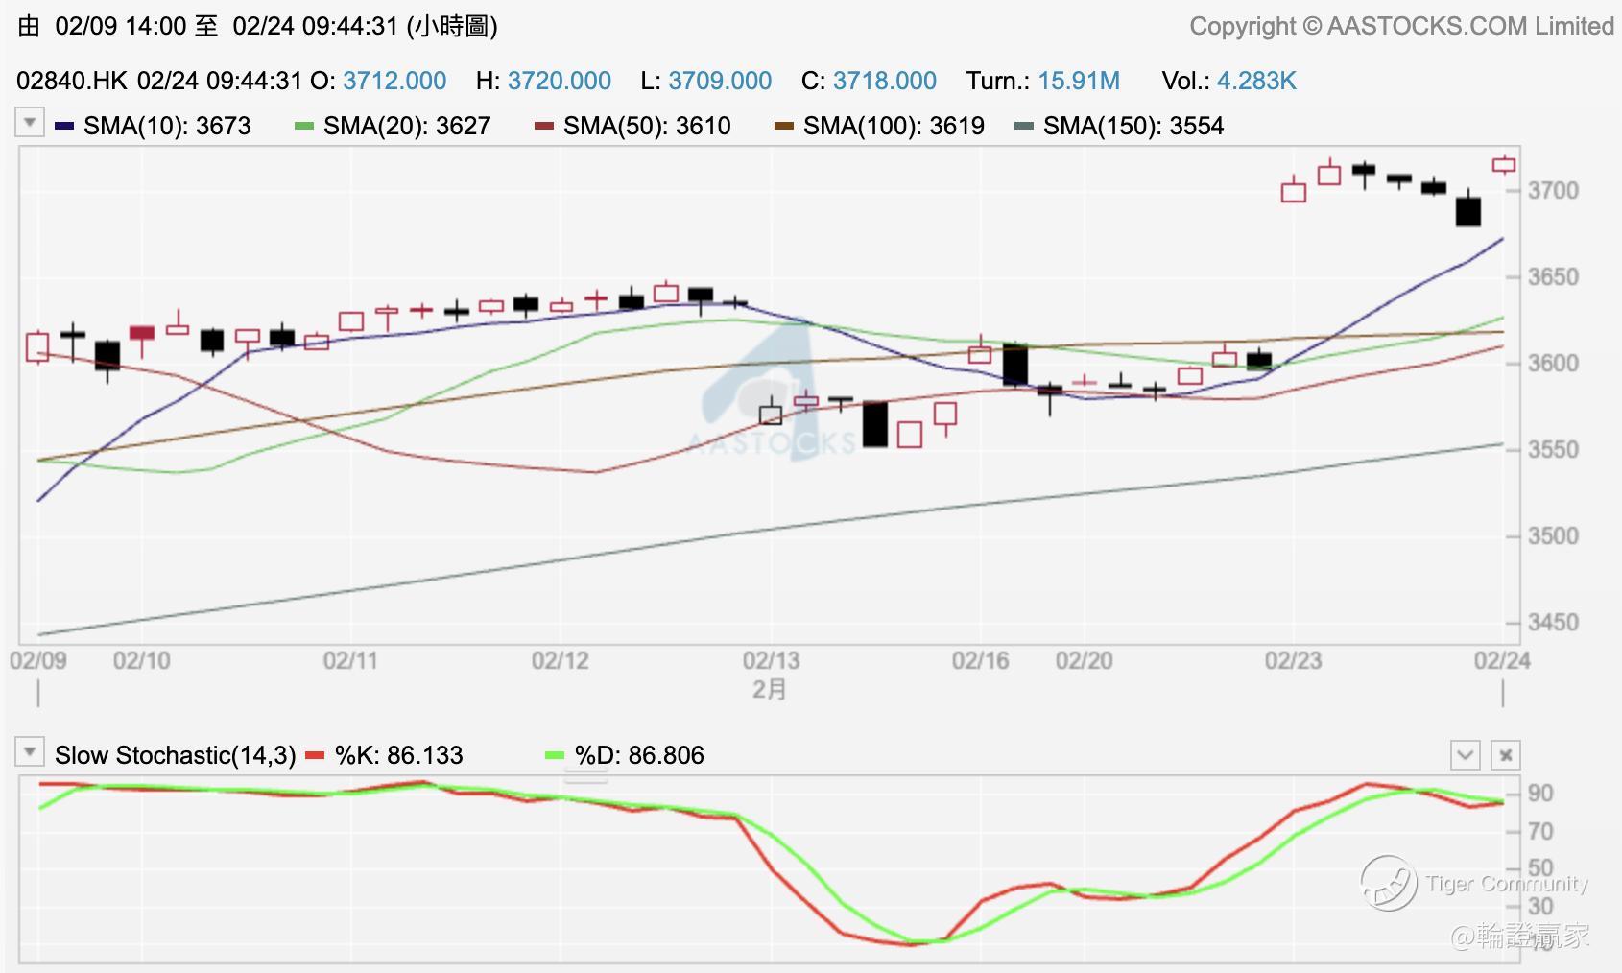
Task: Close the Slow Stochastic indicator panel
Action: pos(1506,755)
